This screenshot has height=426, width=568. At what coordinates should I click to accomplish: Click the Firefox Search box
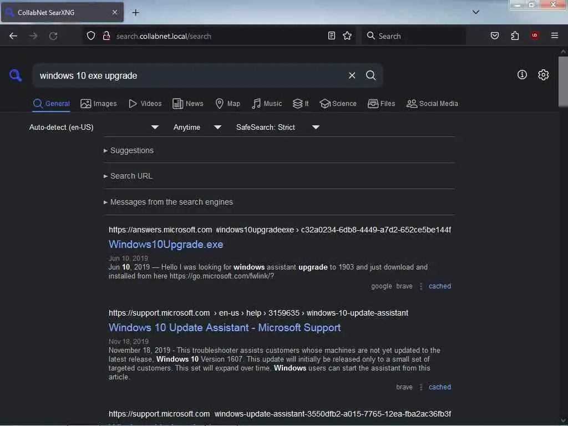(414, 36)
